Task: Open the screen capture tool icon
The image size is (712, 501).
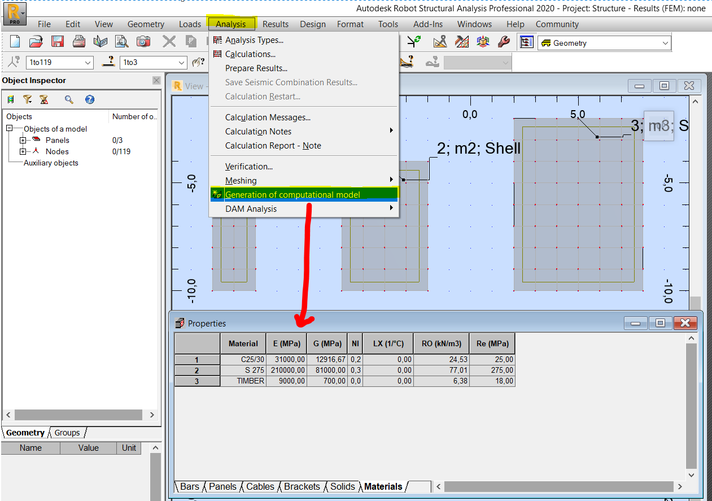Action: [143, 41]
